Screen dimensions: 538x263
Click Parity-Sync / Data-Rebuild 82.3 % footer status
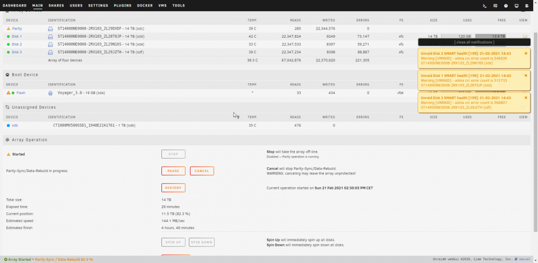tap(64, 260)
